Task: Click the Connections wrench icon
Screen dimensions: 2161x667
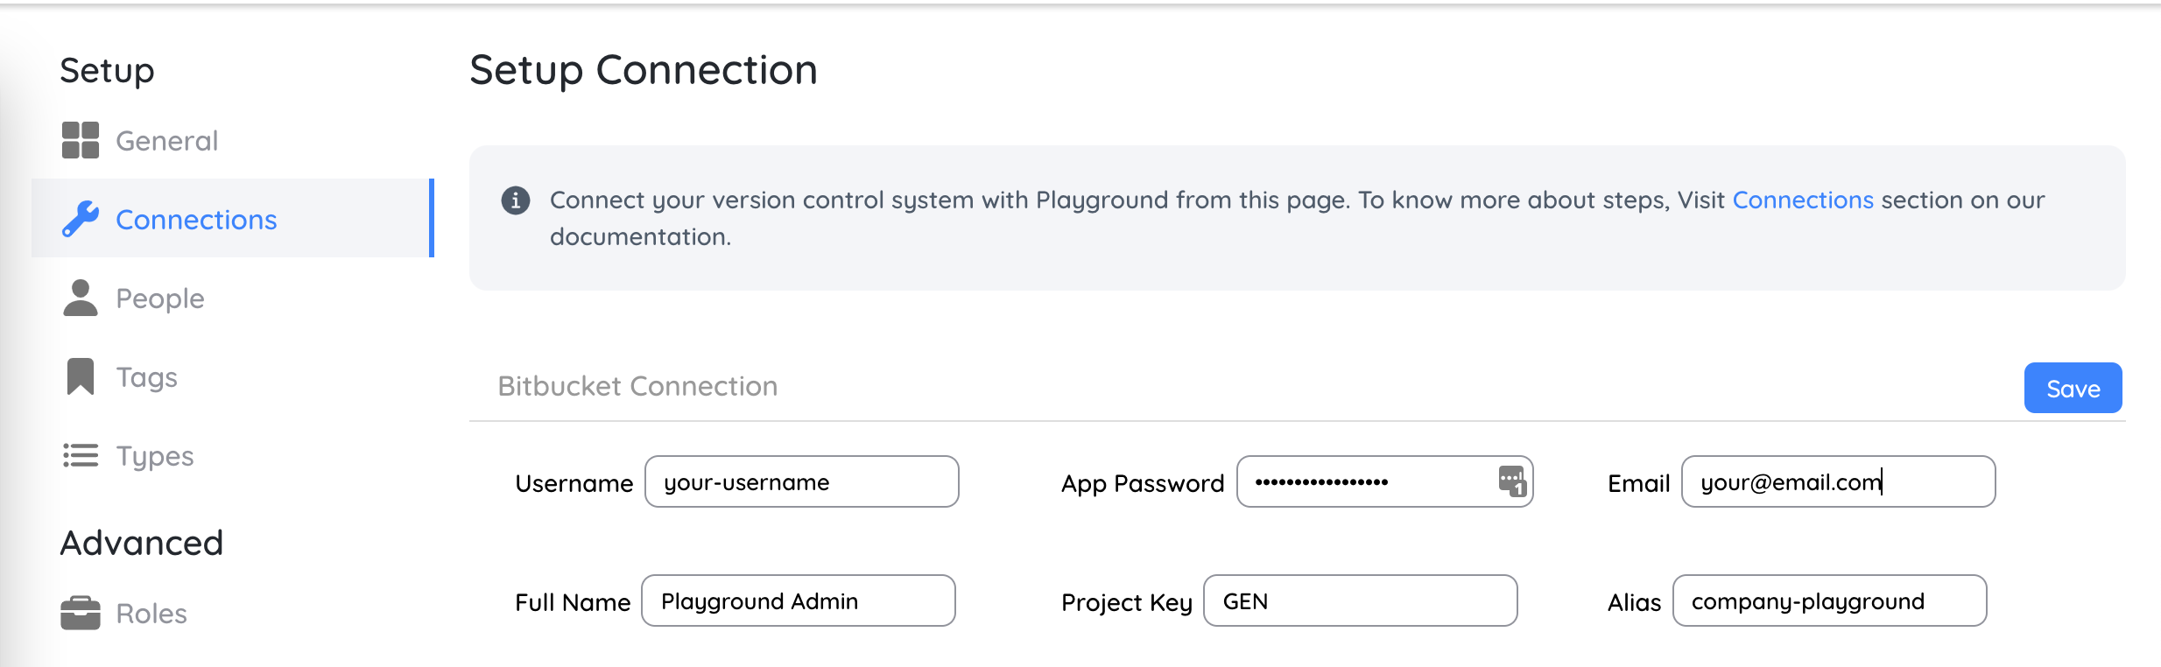Action: 81,219
